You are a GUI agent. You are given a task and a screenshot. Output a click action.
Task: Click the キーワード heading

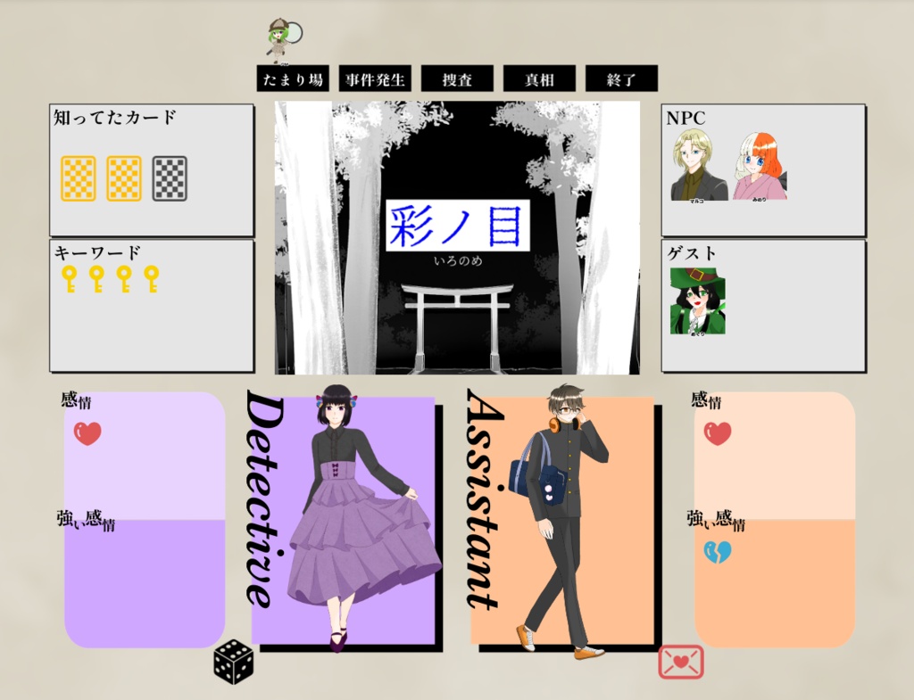click(97, 252)
